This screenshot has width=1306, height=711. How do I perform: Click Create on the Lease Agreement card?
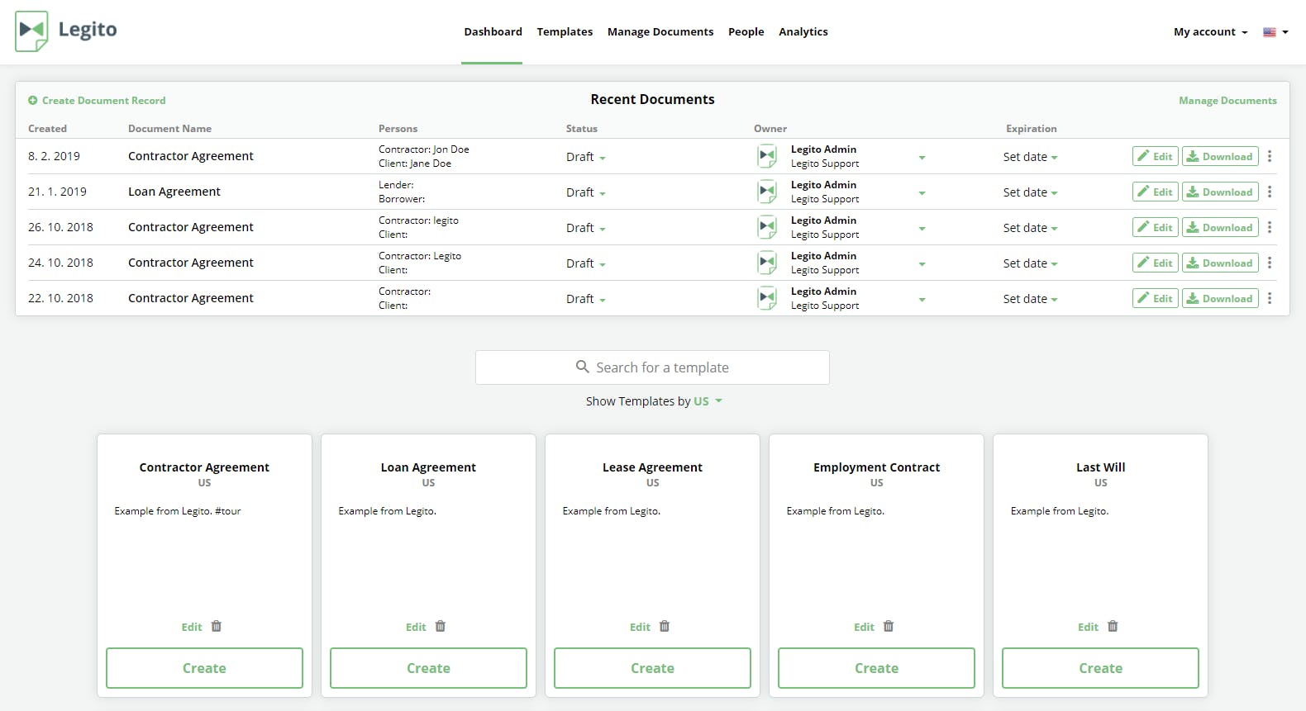[x=652, y=668]
